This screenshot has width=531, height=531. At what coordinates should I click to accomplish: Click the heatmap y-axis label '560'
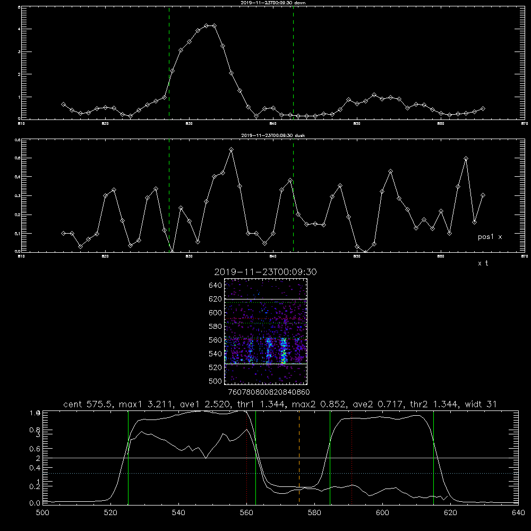[215, 340]
